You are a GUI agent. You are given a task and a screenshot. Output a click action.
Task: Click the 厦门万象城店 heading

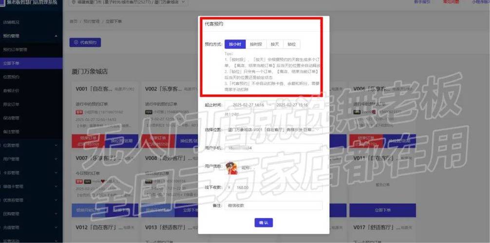(90, 71)
